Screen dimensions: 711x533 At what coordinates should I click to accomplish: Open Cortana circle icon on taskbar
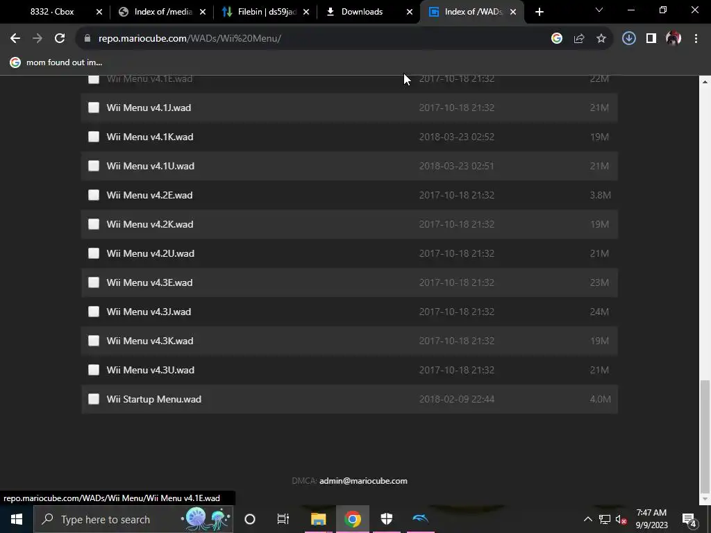pyautogui.click(x=250, y=519)
